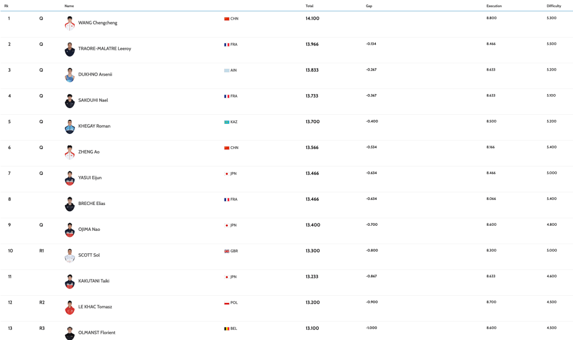Click the Great Britain flag for SCOTT Sol

227,251
